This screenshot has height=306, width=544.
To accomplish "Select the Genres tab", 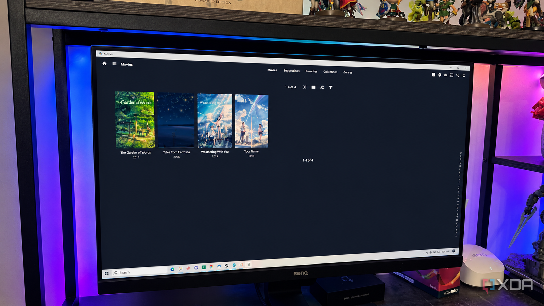I will (348, 72).
